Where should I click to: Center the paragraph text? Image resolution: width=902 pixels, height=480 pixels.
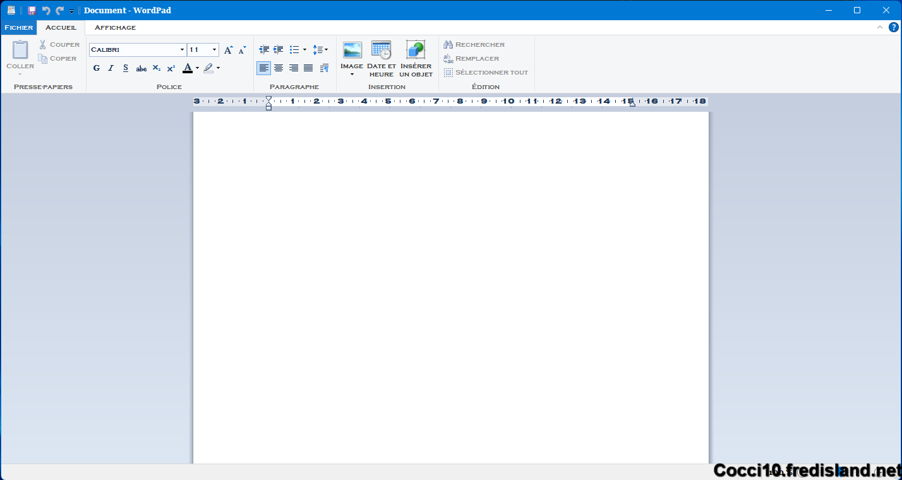point(279,68)
